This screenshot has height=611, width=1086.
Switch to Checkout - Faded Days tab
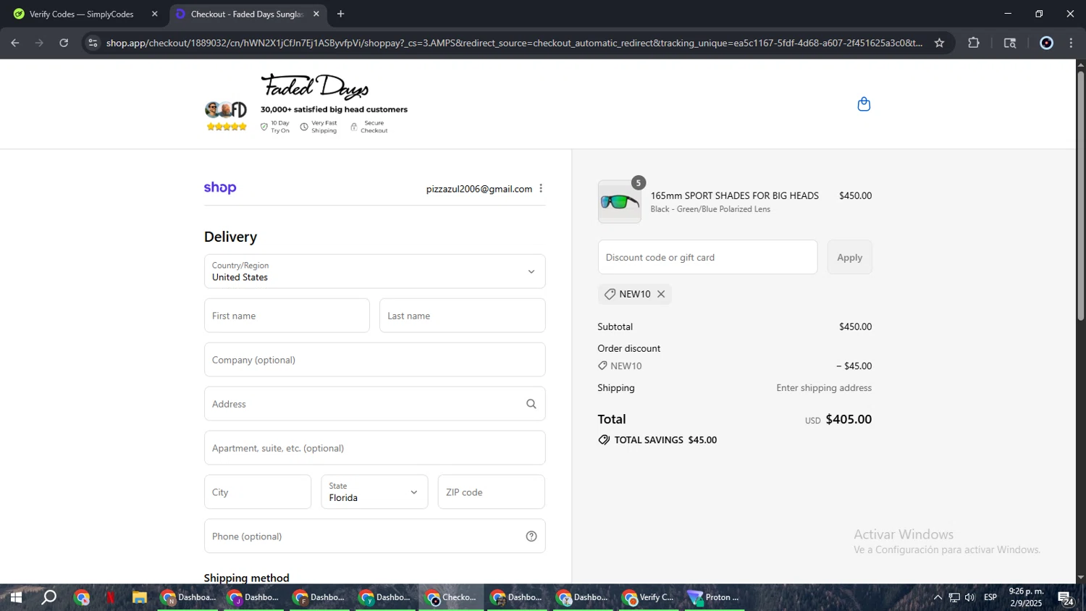[246, 14]
